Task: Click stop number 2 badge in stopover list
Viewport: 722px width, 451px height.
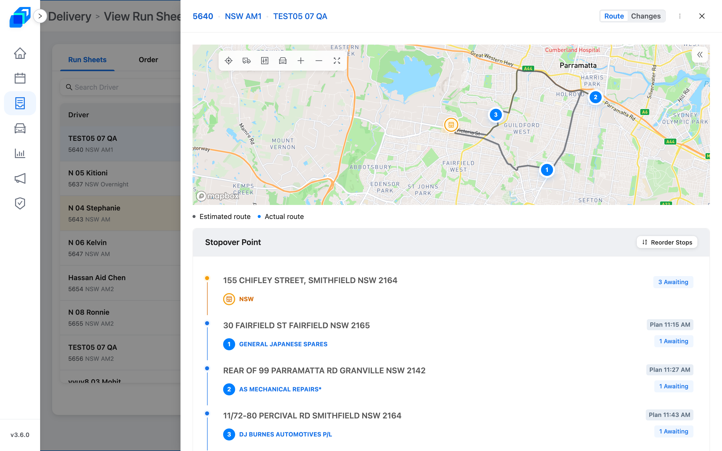Action: 229,389
